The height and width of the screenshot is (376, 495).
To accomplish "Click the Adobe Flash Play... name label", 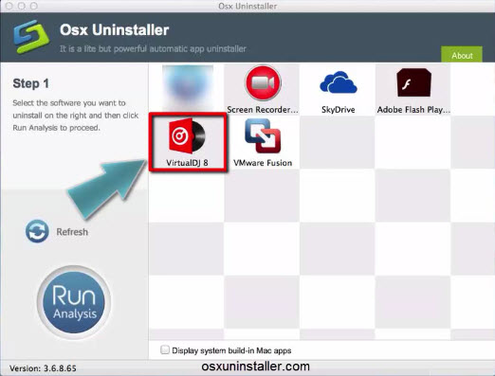I will pos(413,110).
